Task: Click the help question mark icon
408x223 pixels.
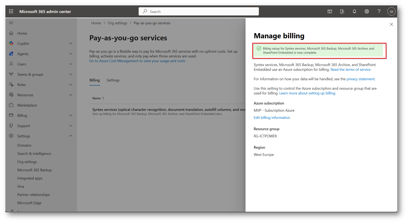Action: click(x=379, y=12)
